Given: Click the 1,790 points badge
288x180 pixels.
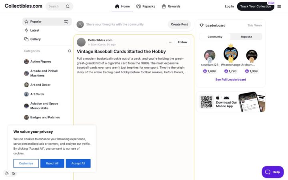Looking at the screenshot, I should pos(230,71).
